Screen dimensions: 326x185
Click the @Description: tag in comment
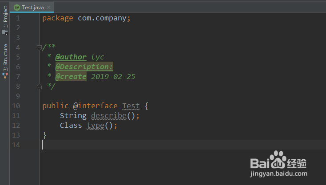[84, 67]
